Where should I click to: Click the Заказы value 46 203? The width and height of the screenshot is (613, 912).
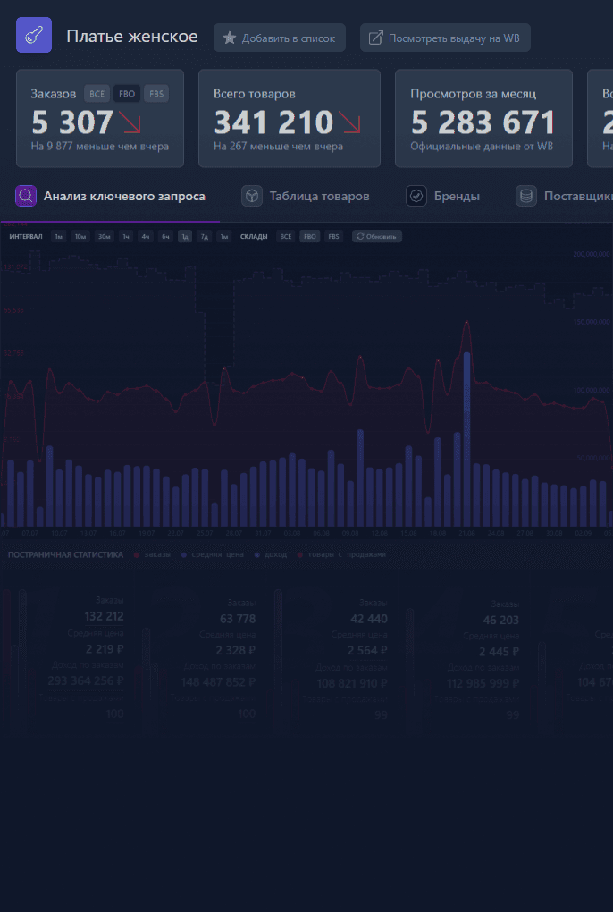tap(501, 621)
